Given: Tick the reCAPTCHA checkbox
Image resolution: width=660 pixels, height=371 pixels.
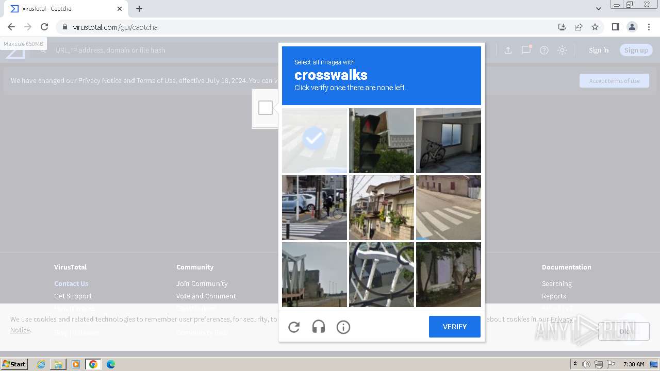Looking at the screenshot, I should (x=266, y=108).
